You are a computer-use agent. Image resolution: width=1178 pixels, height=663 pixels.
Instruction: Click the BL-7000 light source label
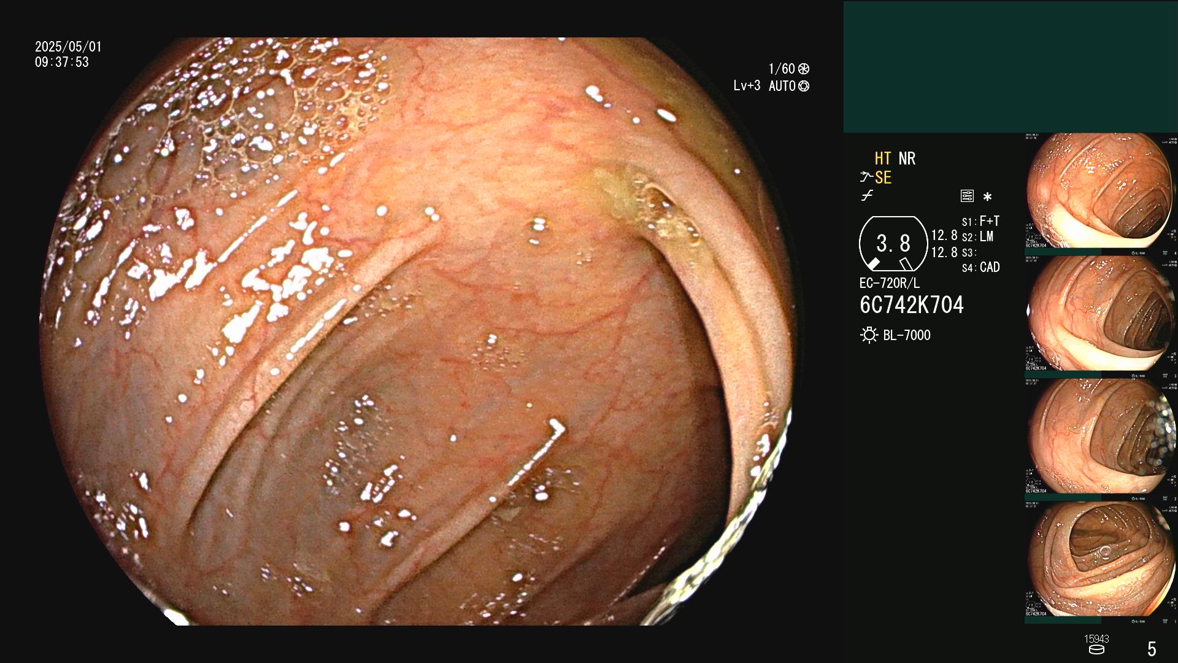coord(907,335)
